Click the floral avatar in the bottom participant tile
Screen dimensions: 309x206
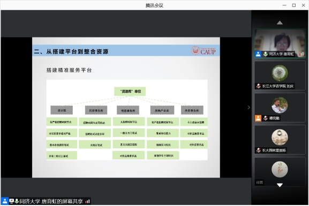click(x=280, y=170)
